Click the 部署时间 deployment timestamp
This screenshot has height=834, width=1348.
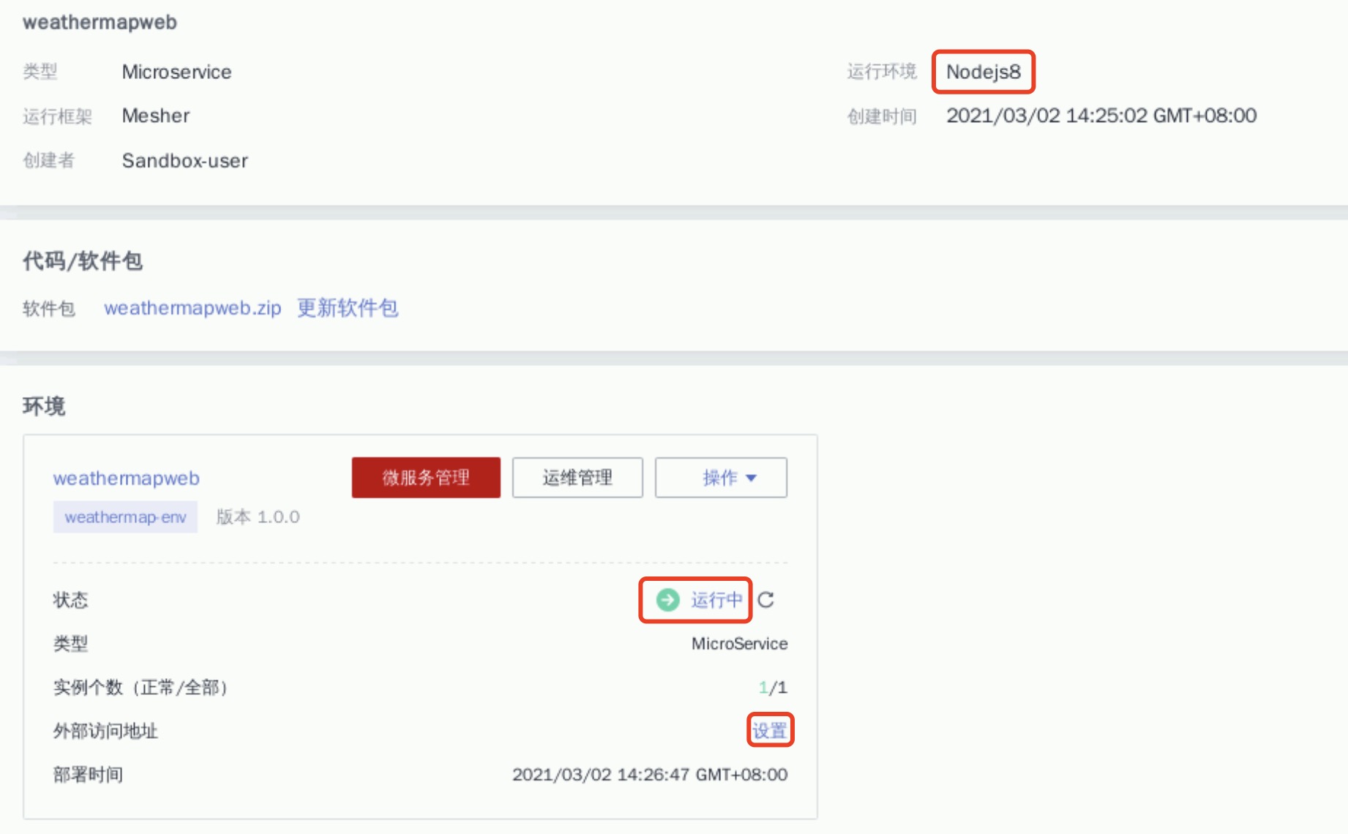pyautogui.click(x=649, y=775)
